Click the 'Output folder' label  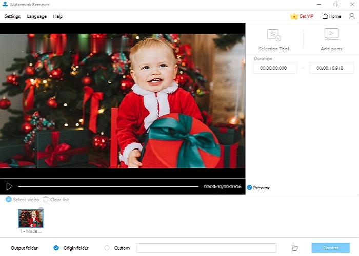tap(24, 248)
